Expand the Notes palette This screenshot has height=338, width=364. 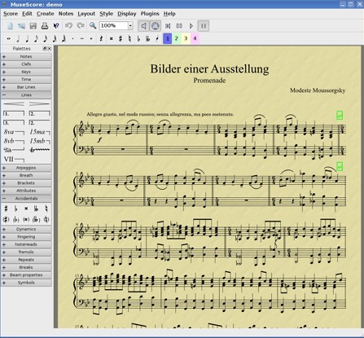click(26, 57)
